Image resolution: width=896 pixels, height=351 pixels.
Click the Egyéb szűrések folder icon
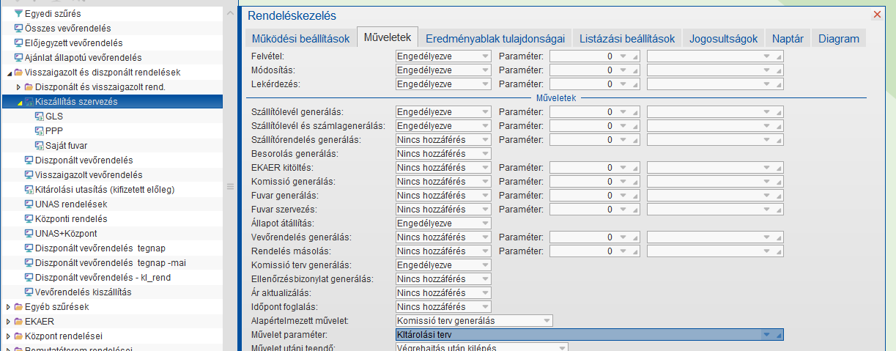point(18,306)
